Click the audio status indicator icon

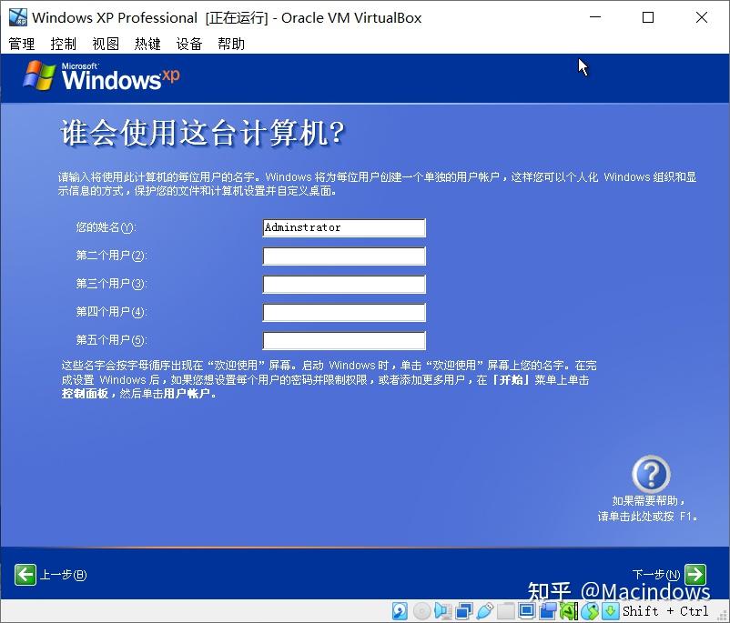click(443, 610)
